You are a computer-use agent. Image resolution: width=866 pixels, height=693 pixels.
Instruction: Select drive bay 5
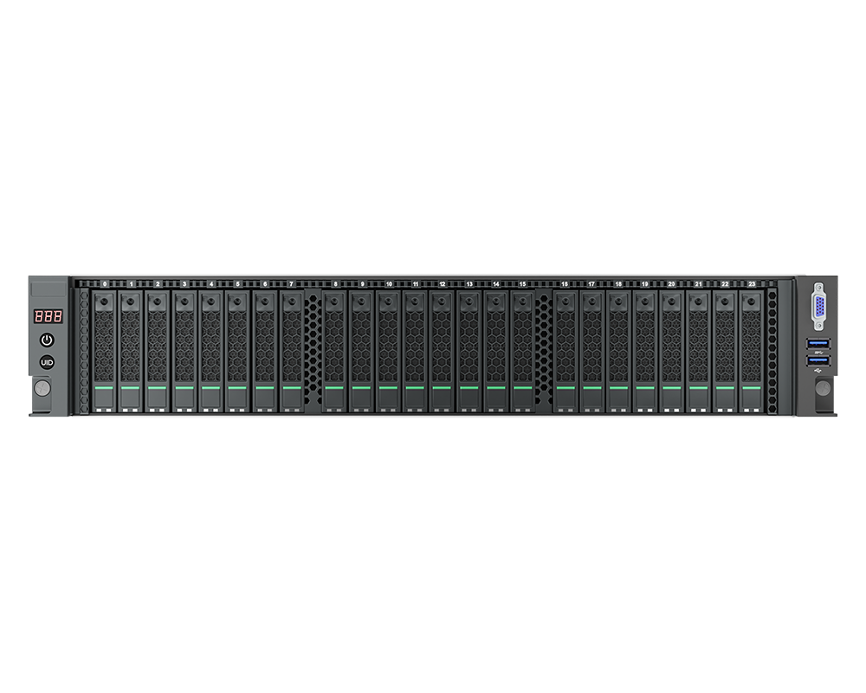point(237,352)
